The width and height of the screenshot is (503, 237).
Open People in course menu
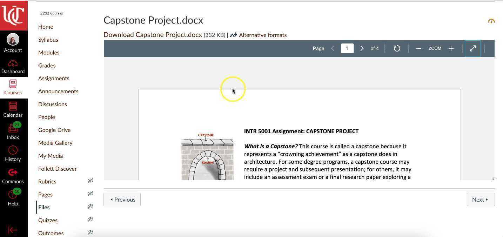pos(47,117)
